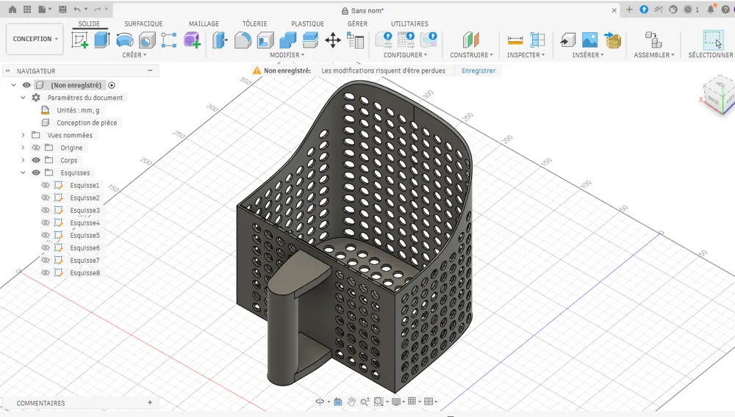Open the CONFIGURER dropdown menu
735x417 pixels.
[x=405, y=55]
